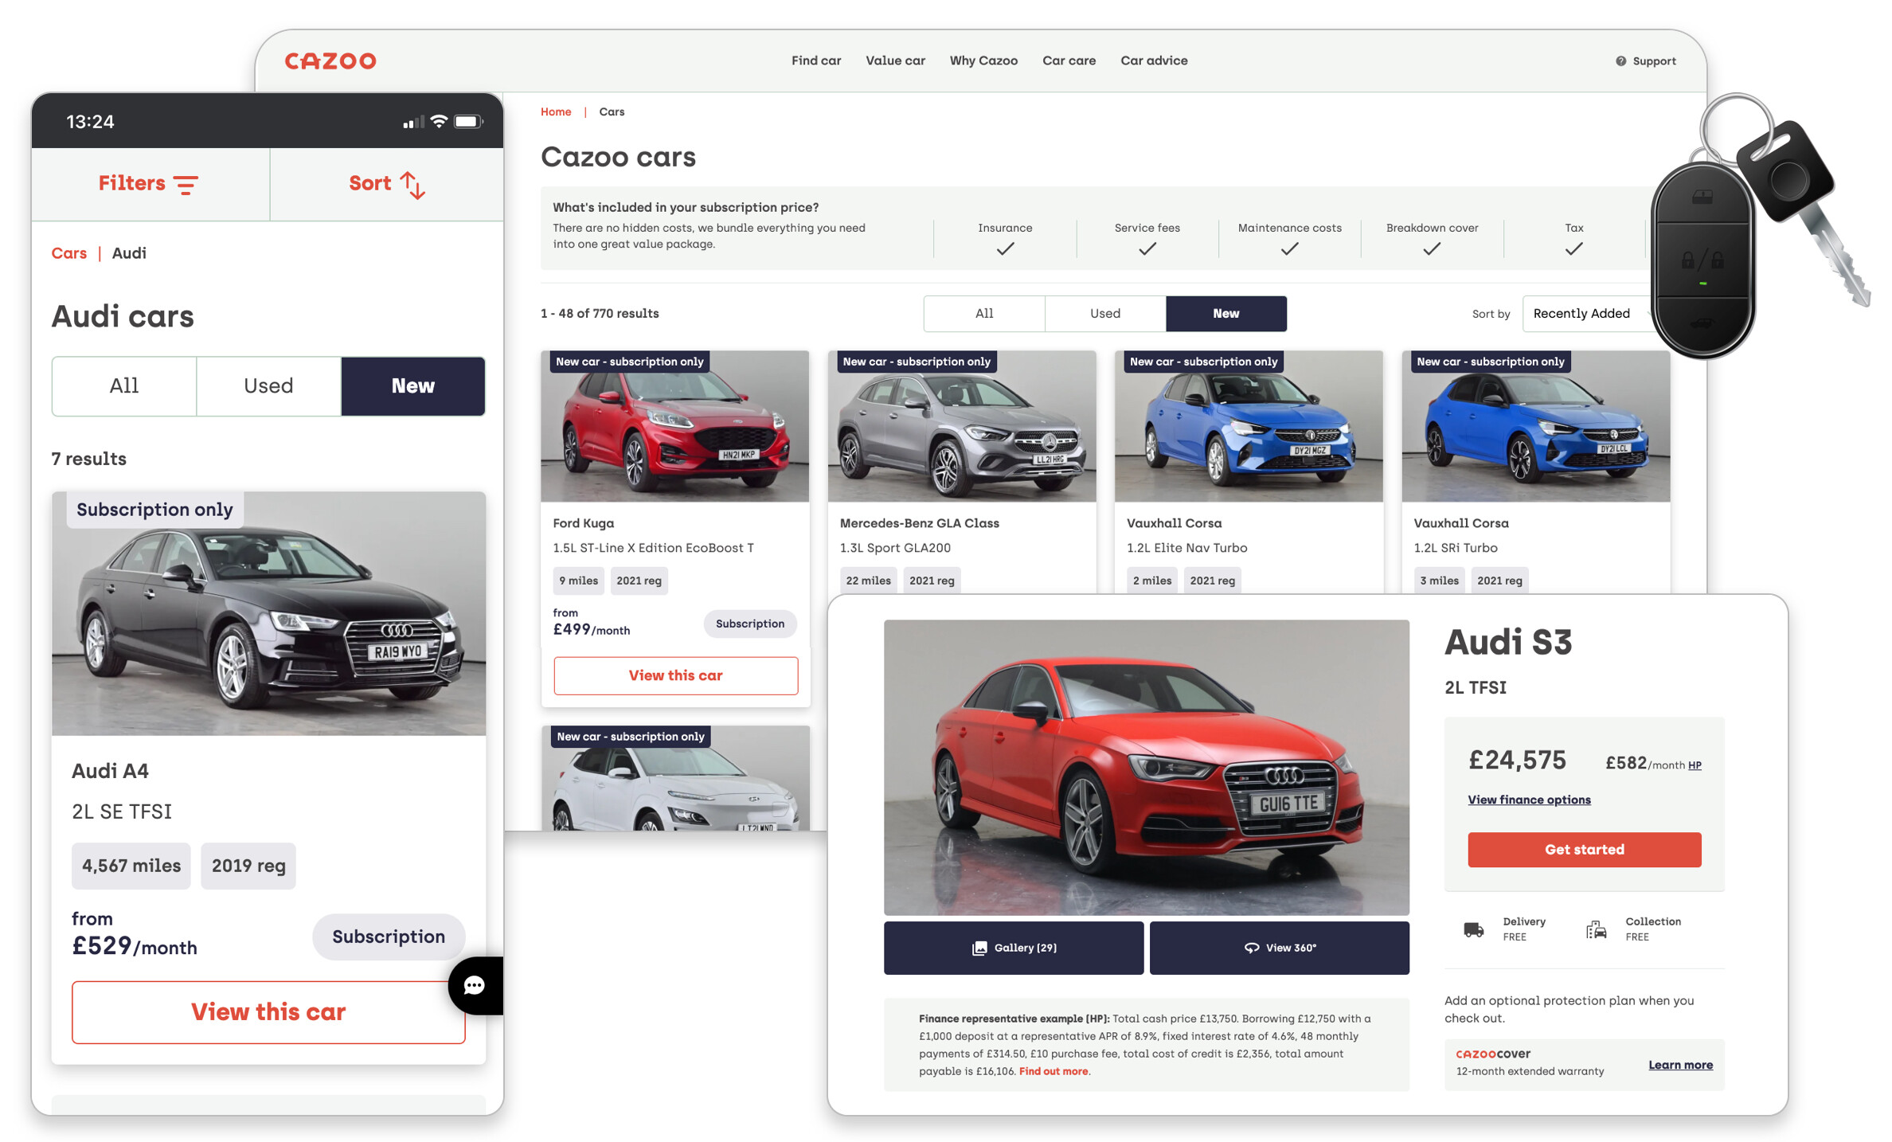1892x1142 pixels.
Task: Click the Service fees checkmark
Action: pyautogui.click(x=1147, y=249)
